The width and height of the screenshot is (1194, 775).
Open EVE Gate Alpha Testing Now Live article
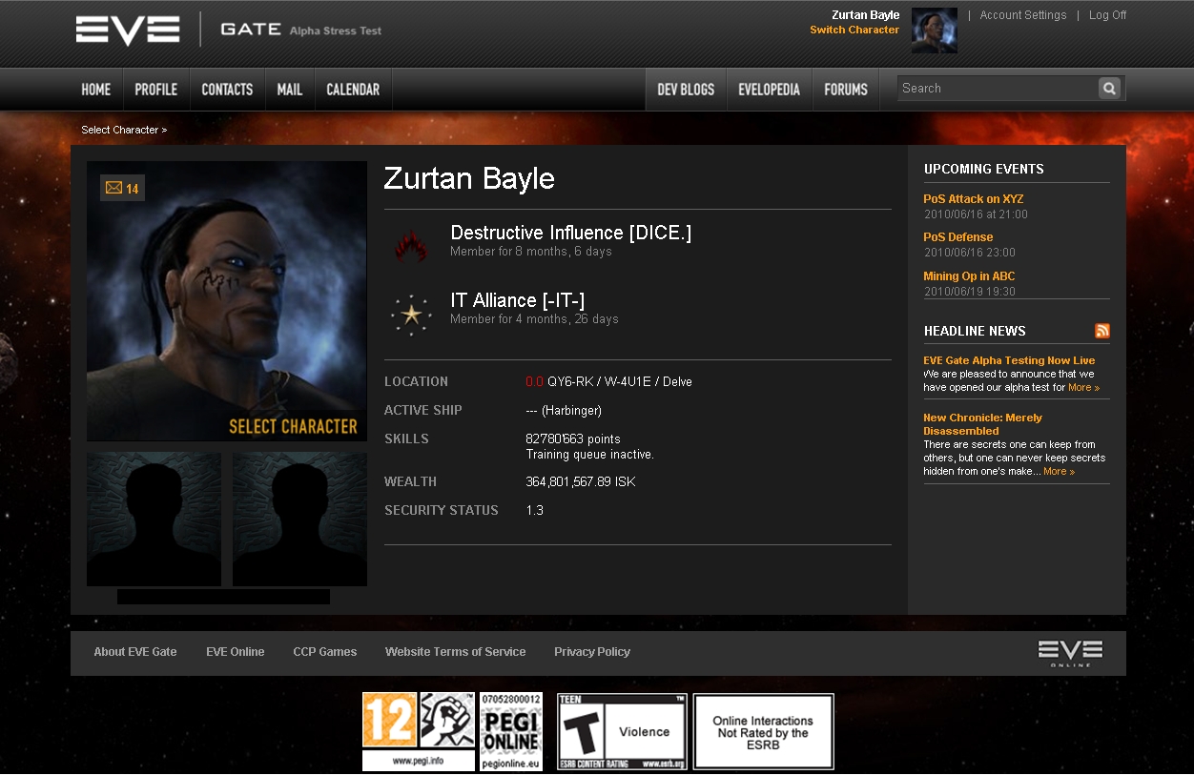point(1009,360)
